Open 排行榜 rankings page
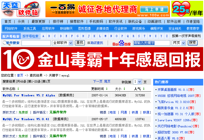The image size is (204, 140). [58, 21]
